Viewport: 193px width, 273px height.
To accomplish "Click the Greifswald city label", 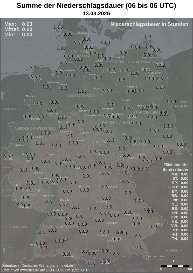I will [x=148, y=58].
